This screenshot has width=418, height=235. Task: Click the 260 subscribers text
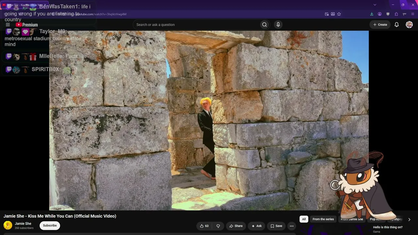point(24,228)
